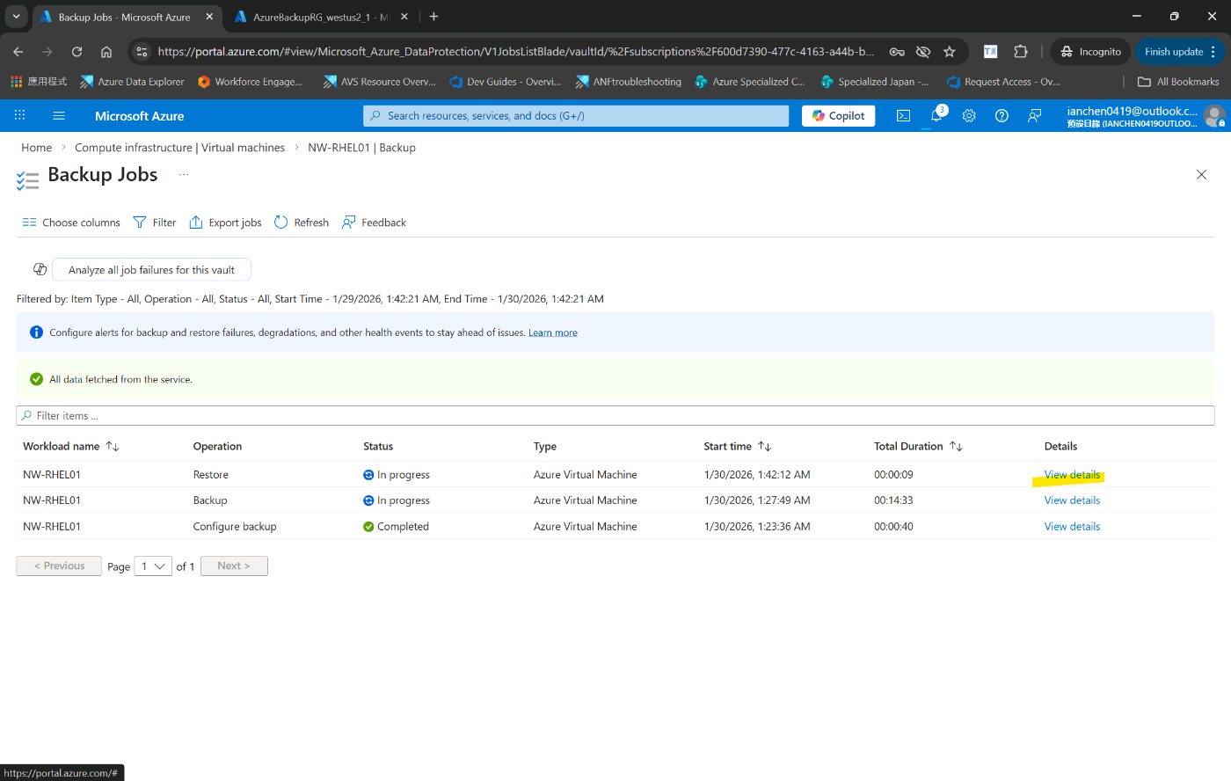Viewport: 1231px width, 781px height.
Task: Open the AVS Resource Overview bookmark
Action: (379, 82)
